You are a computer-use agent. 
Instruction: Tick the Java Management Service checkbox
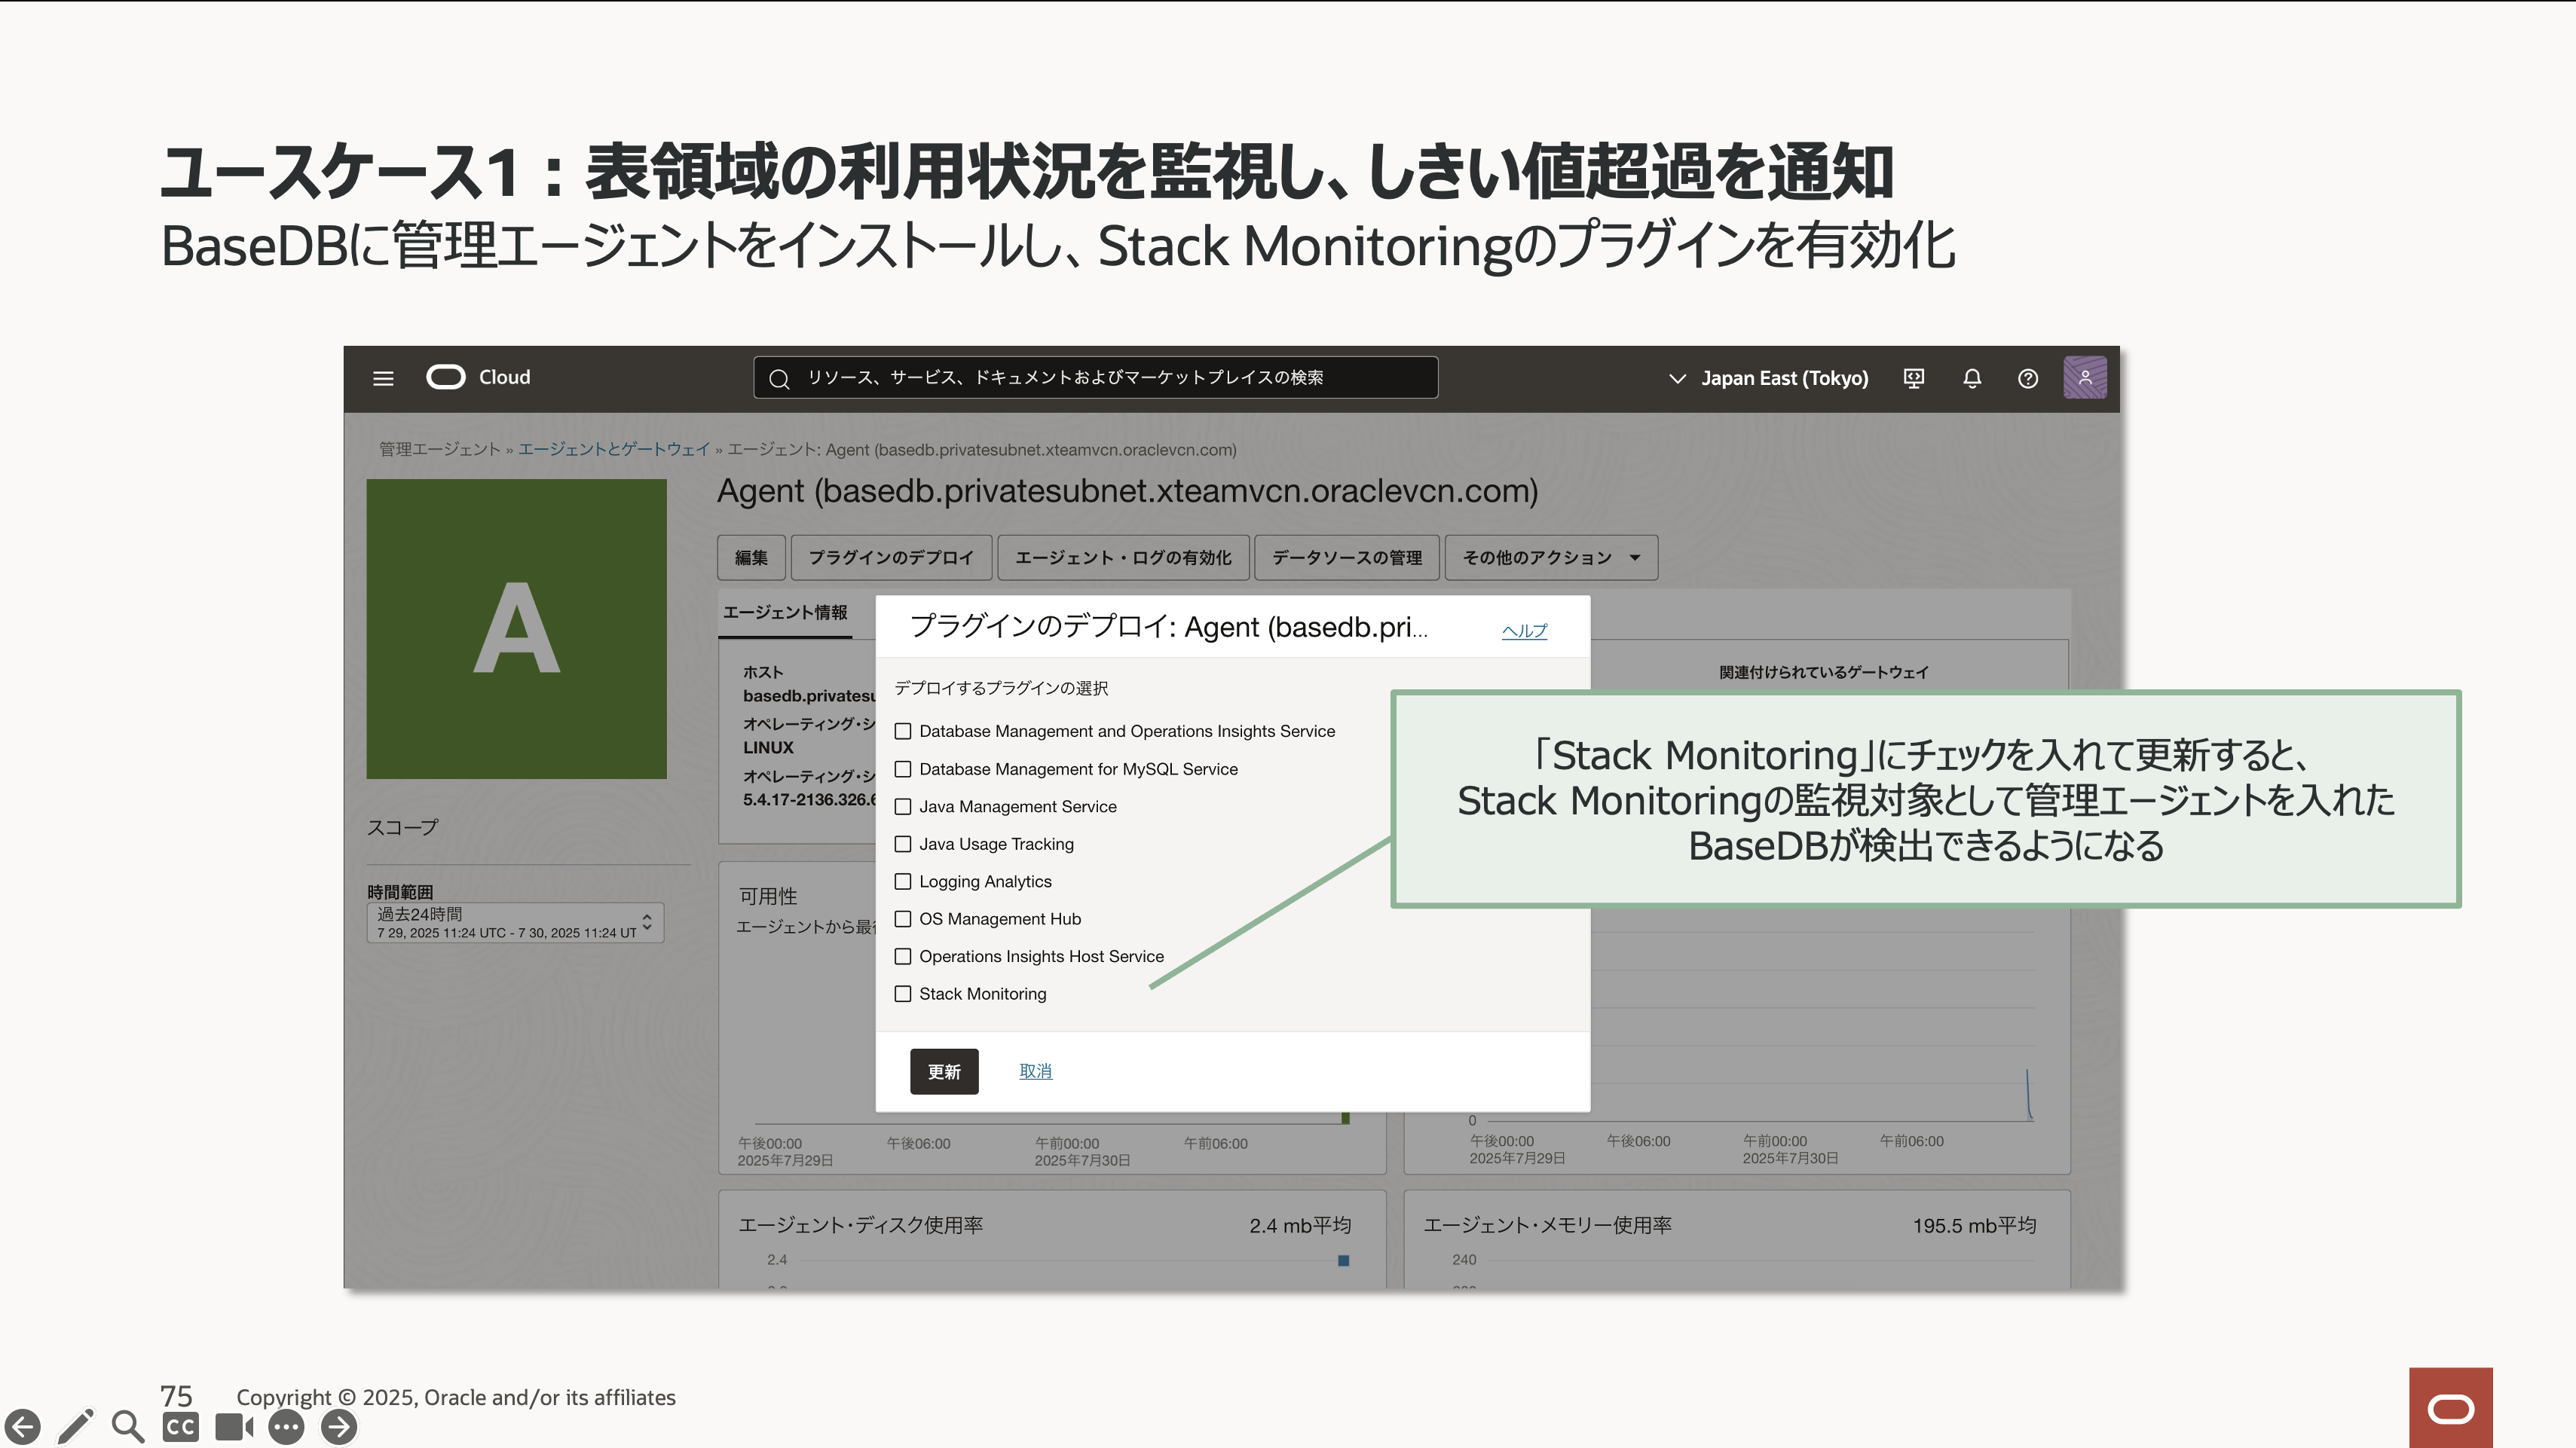point(903,806)
